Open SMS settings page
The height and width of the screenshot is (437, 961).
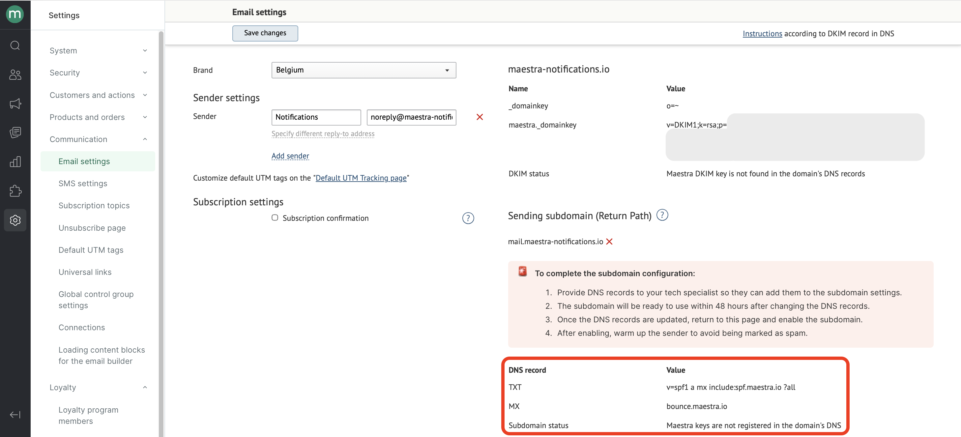(x=83, y=183)
